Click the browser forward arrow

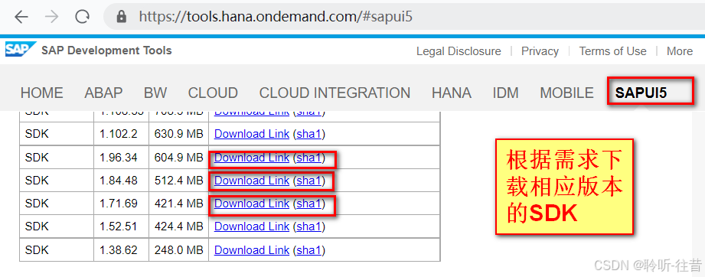[52, 17]
